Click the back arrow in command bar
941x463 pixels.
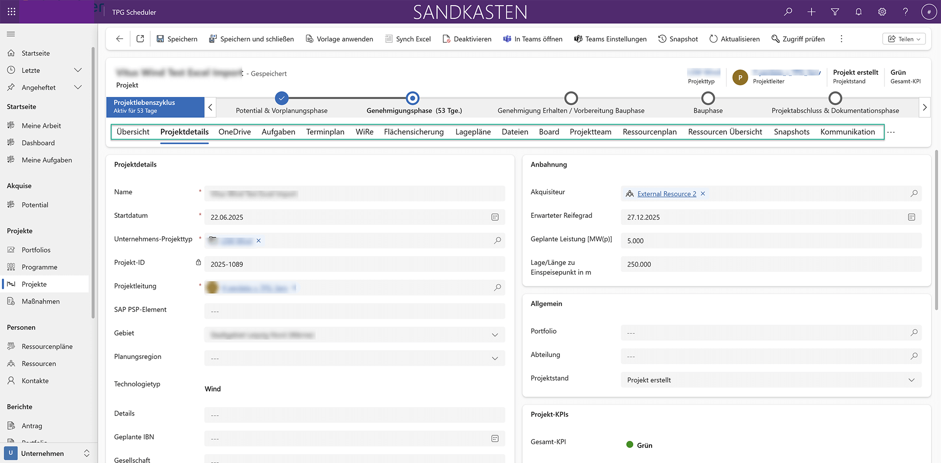(x=120, y=39)
